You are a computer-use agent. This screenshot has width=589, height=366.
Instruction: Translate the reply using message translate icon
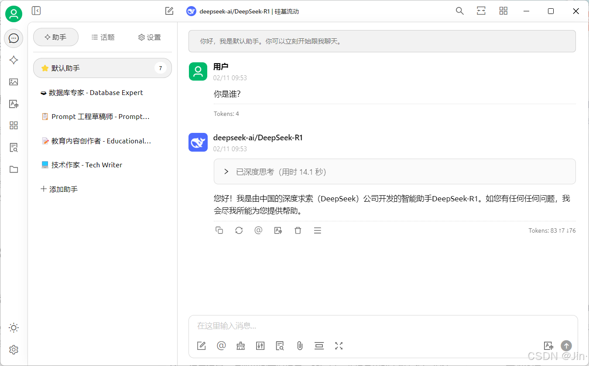coord(278,230)
